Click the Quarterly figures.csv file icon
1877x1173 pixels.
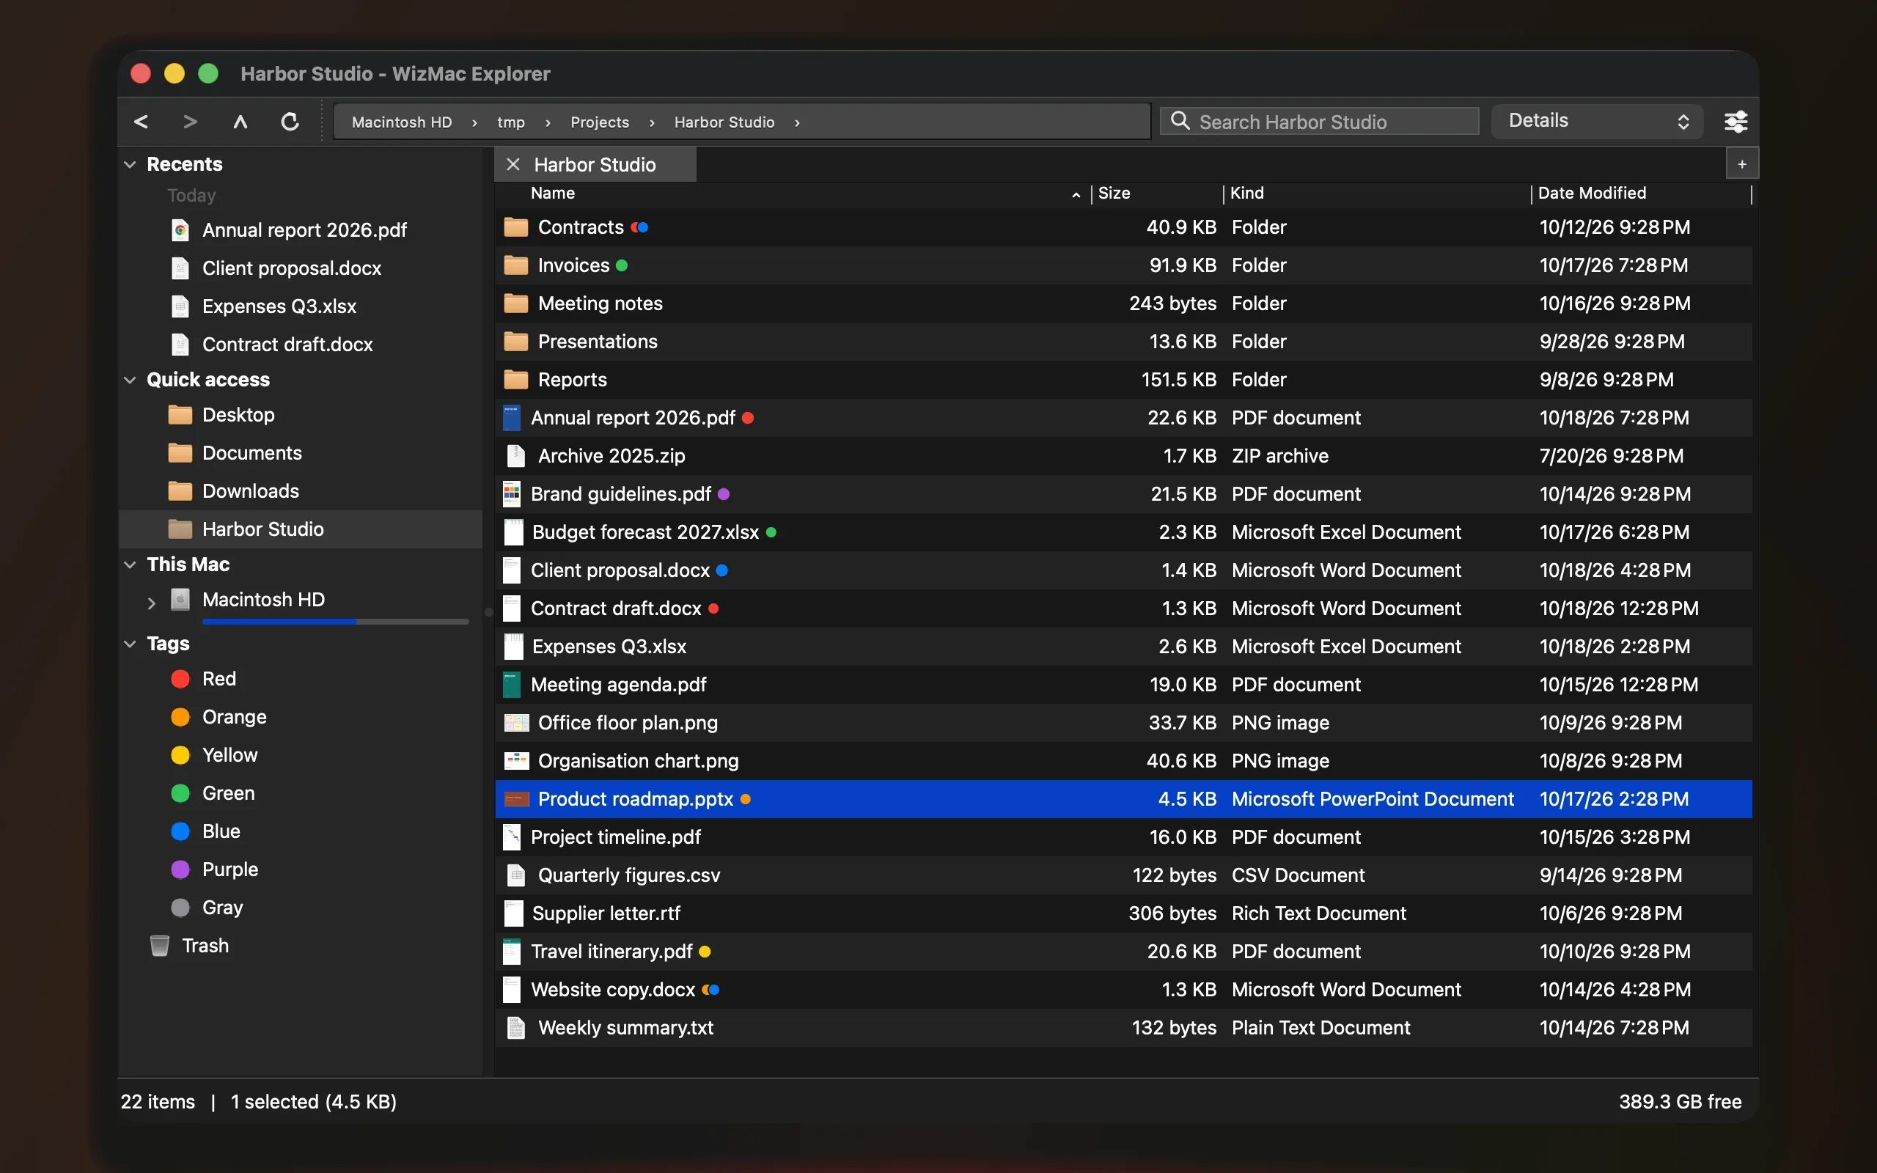(515, 875)
